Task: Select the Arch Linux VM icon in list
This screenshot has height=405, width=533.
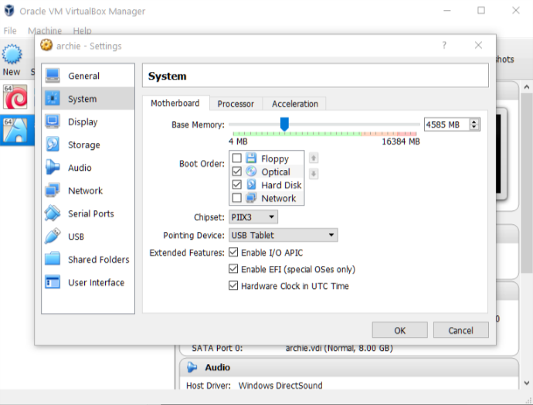Action: pyautogui.click(x=15, y=131)
